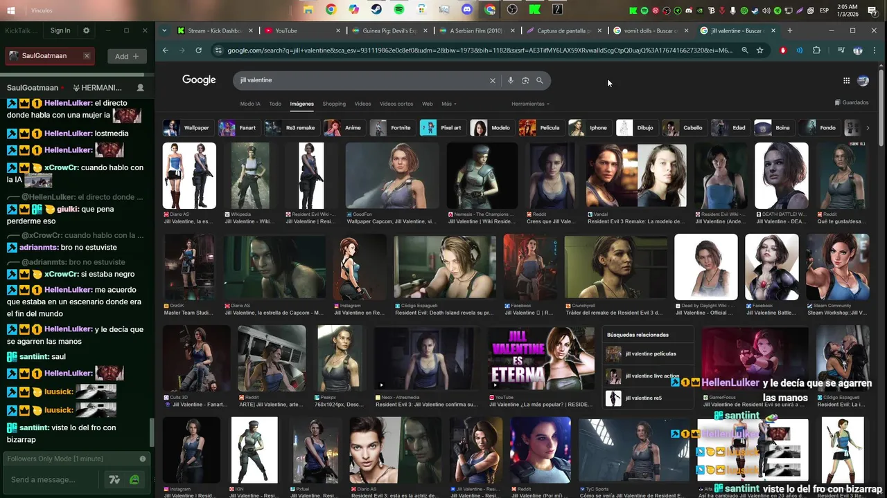Open JILL VALENTINE ES ETERNA YouTube thumbnail

click(x=541, y=358)
